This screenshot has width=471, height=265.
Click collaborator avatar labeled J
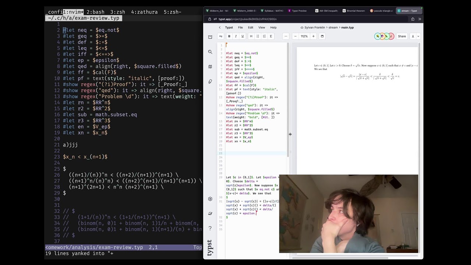pos(391,36)
